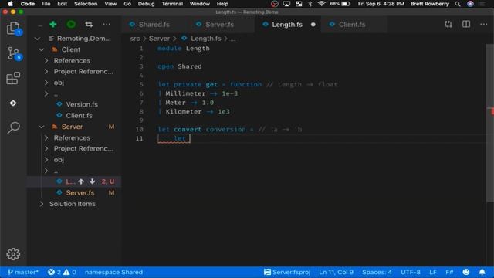Click Server breadcrumb in editor path
494x278 pixels.
(x=159, y=39)
